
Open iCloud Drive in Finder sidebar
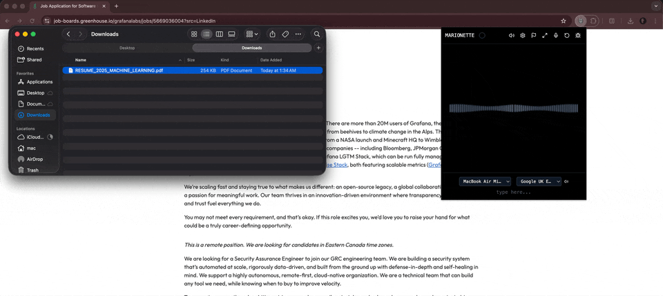(35, 137)
